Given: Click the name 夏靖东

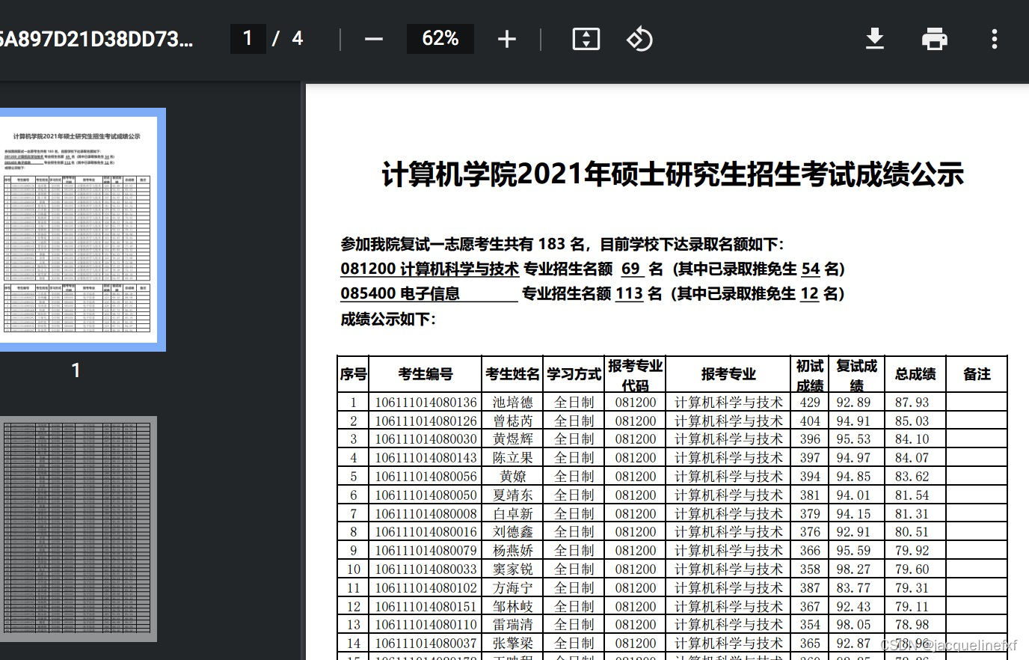Looking at the screenshot, I should [x=513, y=495].
